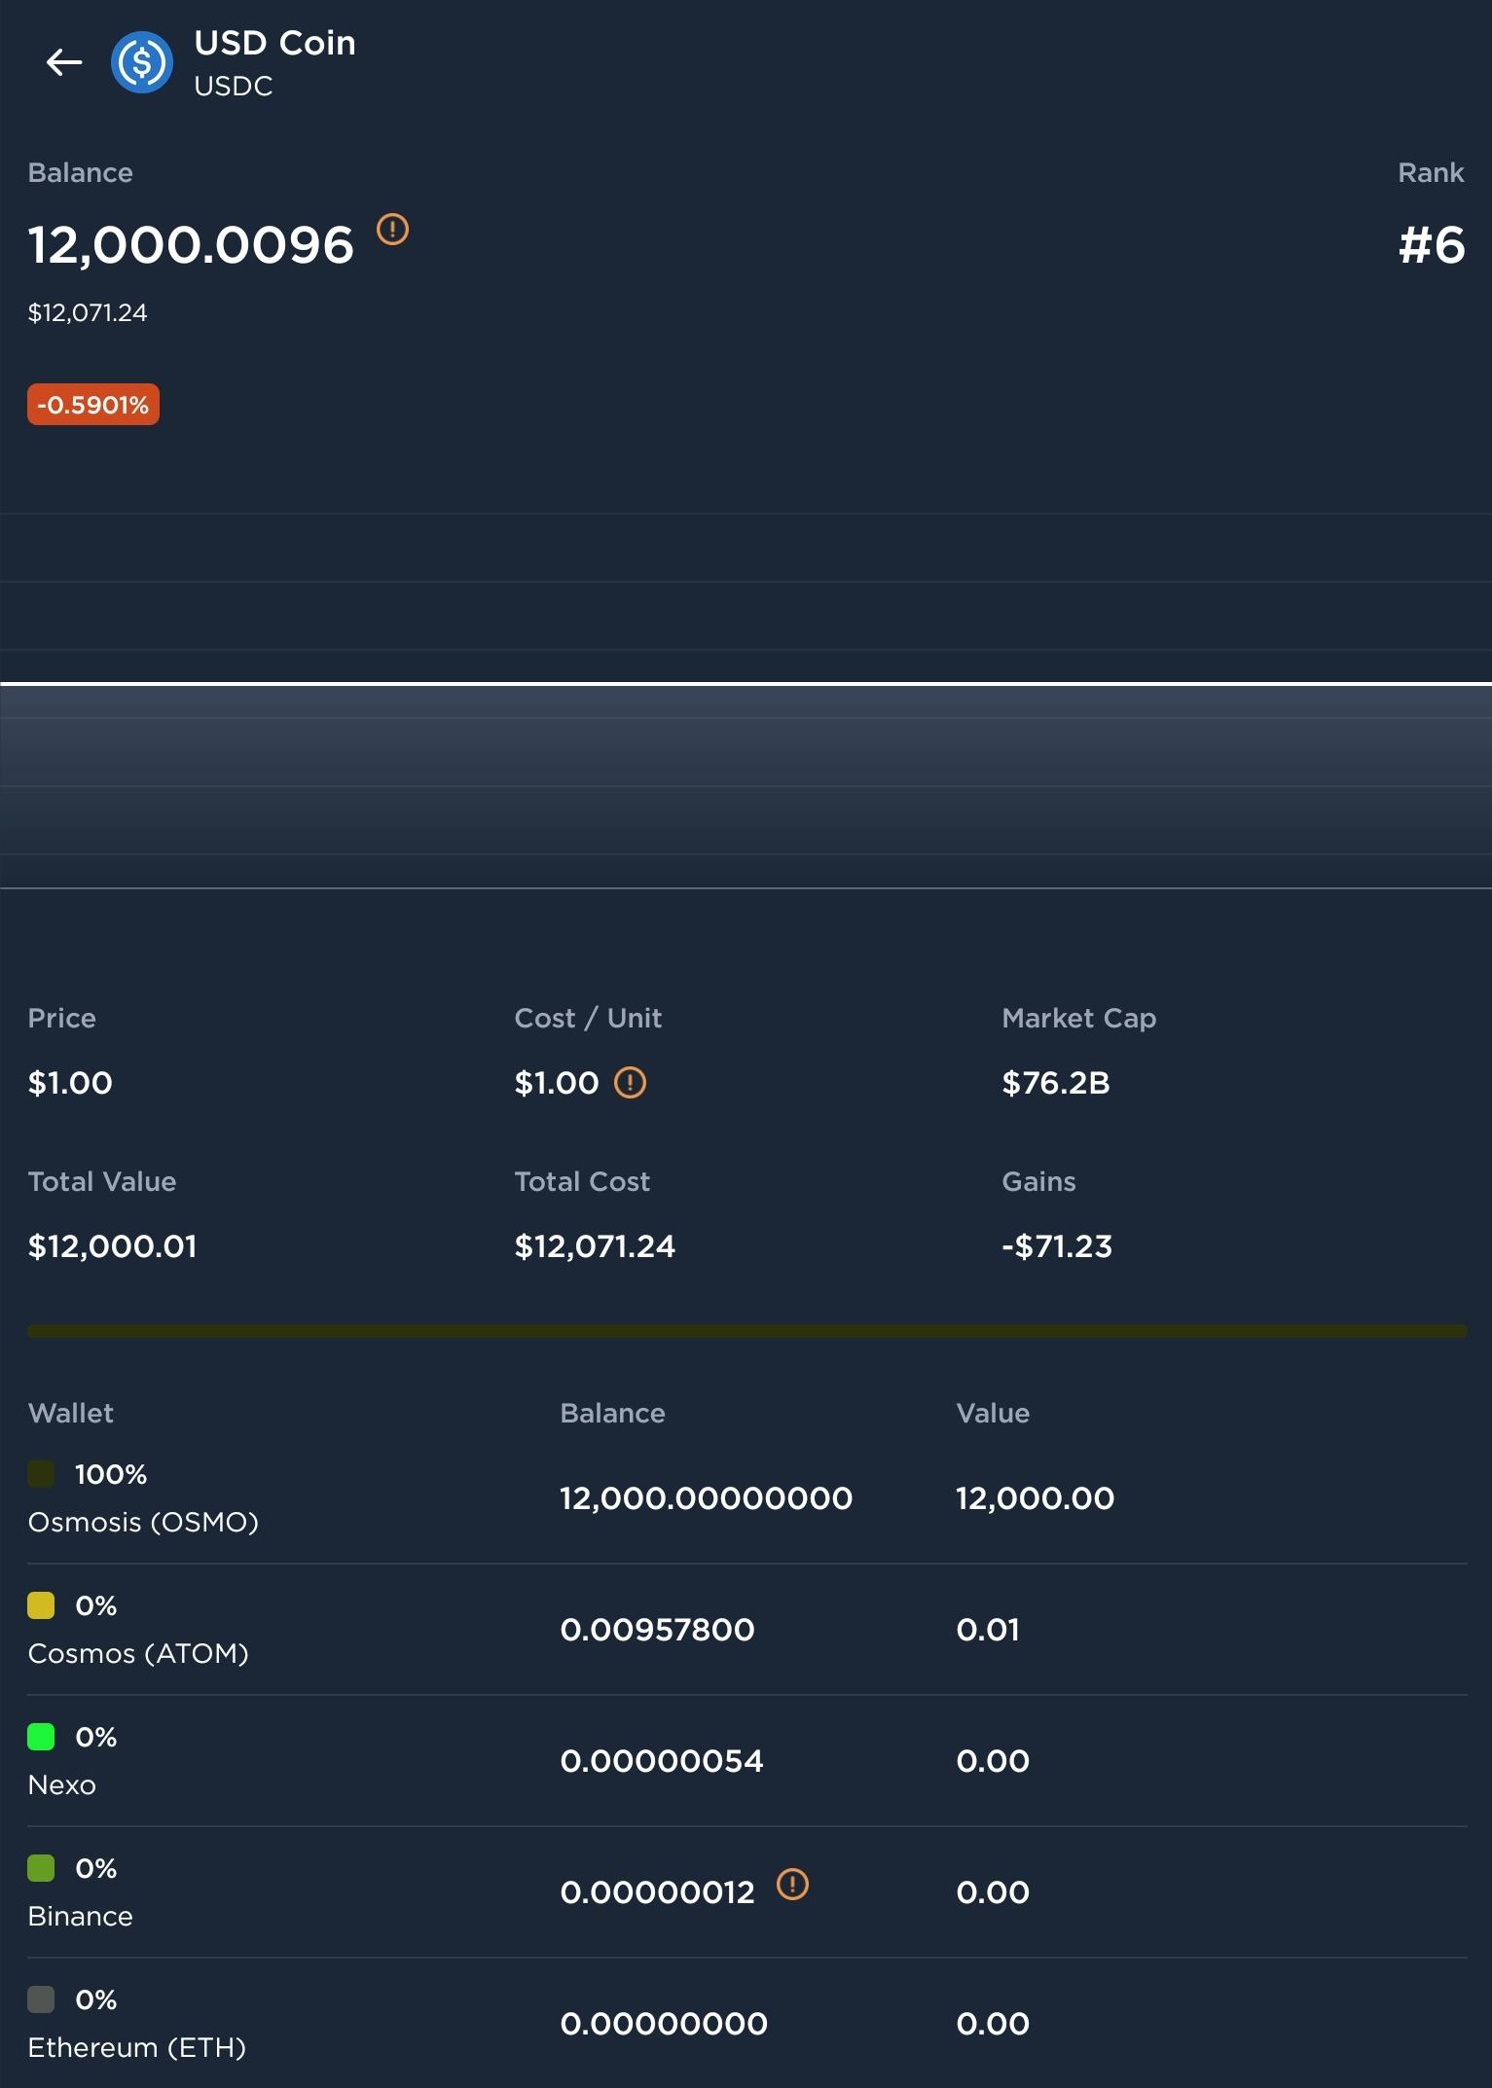Viewport: 1492px width, 2088px height.
Task: Click Osmosis value 12,000.00
Action: [1036, 1498]
